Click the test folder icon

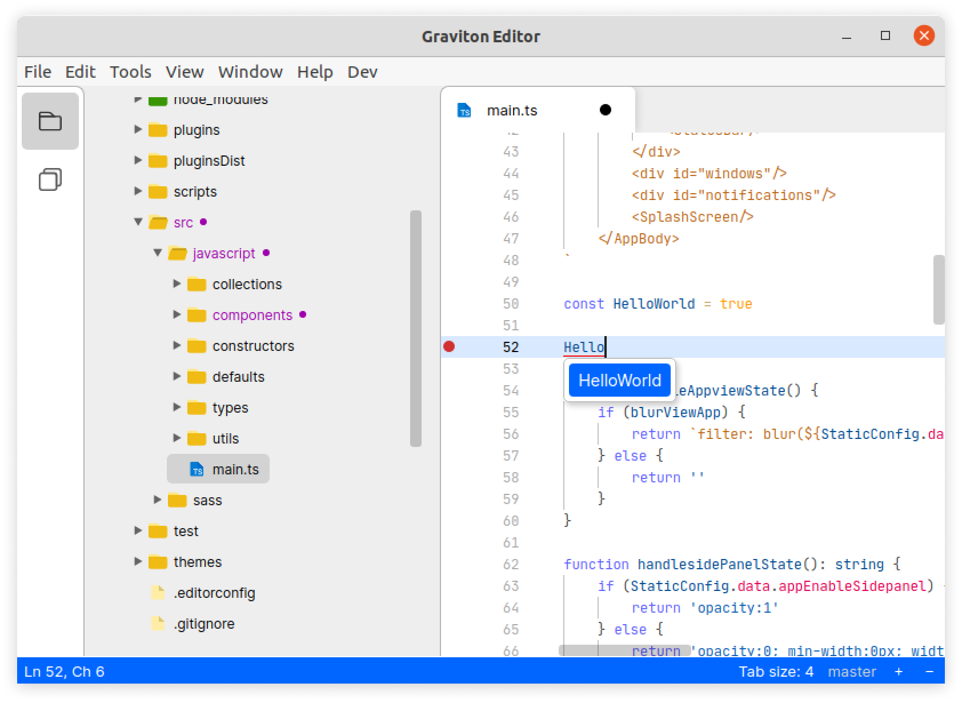pyautogui.click(x=158, y=532)
